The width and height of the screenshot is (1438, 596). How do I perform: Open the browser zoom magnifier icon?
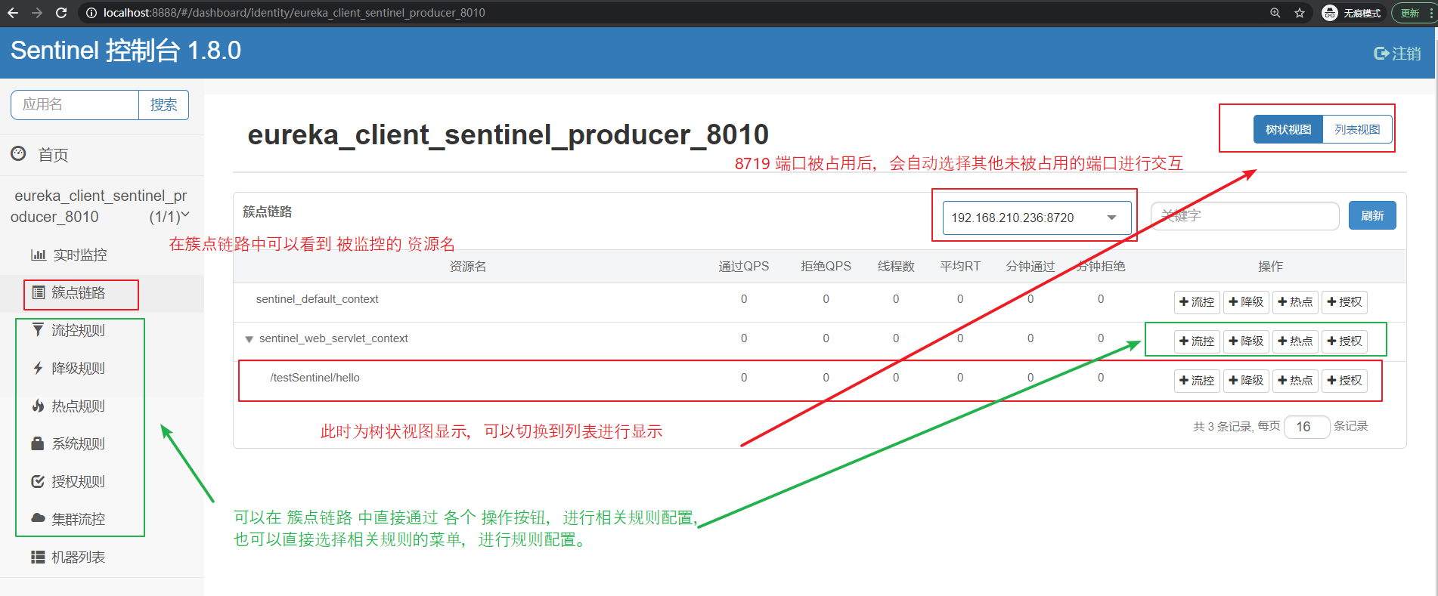point(1275,13)
